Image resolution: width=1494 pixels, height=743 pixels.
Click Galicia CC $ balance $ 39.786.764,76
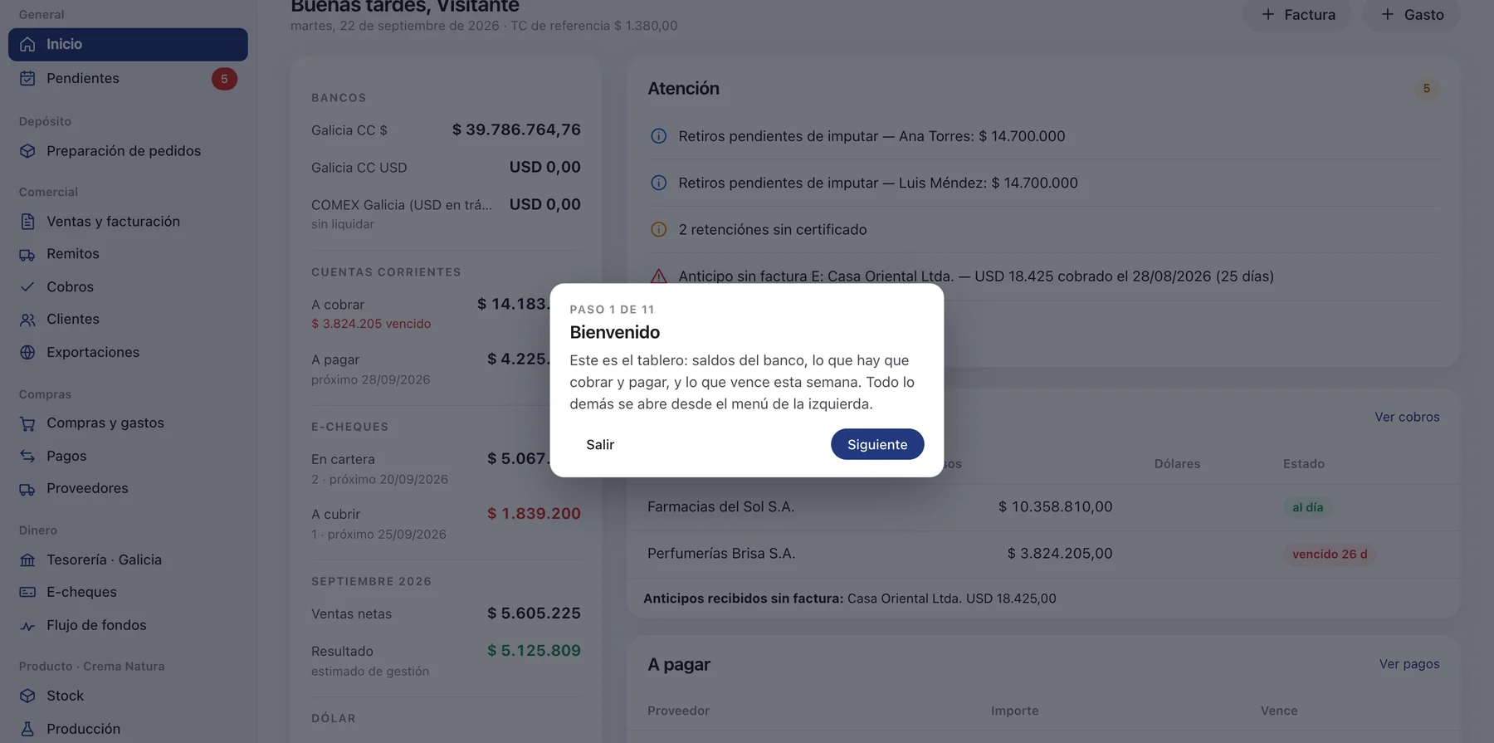516,130
